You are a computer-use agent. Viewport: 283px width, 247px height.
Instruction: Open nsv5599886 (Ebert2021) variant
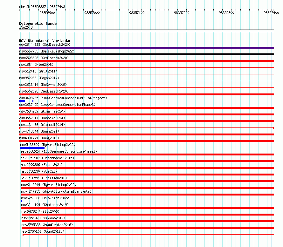[x=42, y=165]
